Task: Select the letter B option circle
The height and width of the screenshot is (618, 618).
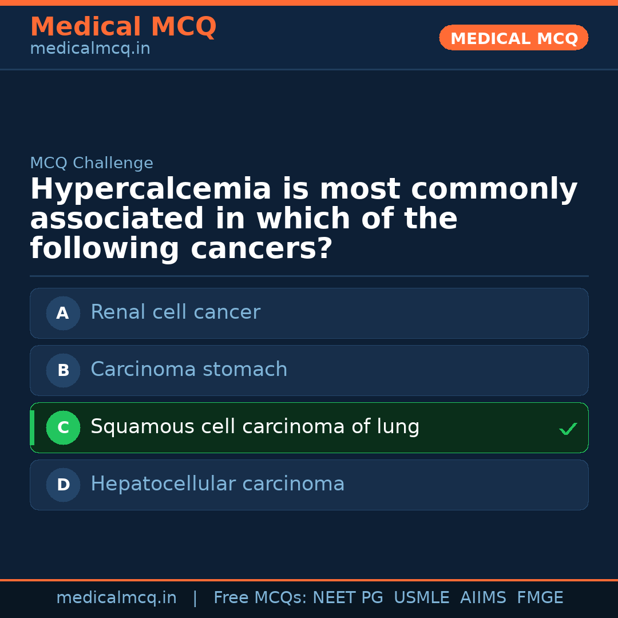Action: tap(63, 370)
